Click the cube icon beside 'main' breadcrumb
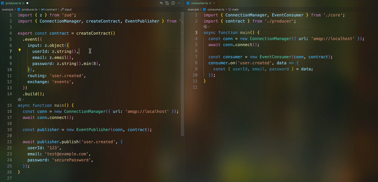 pyautogui.click(x=230, y=9)
